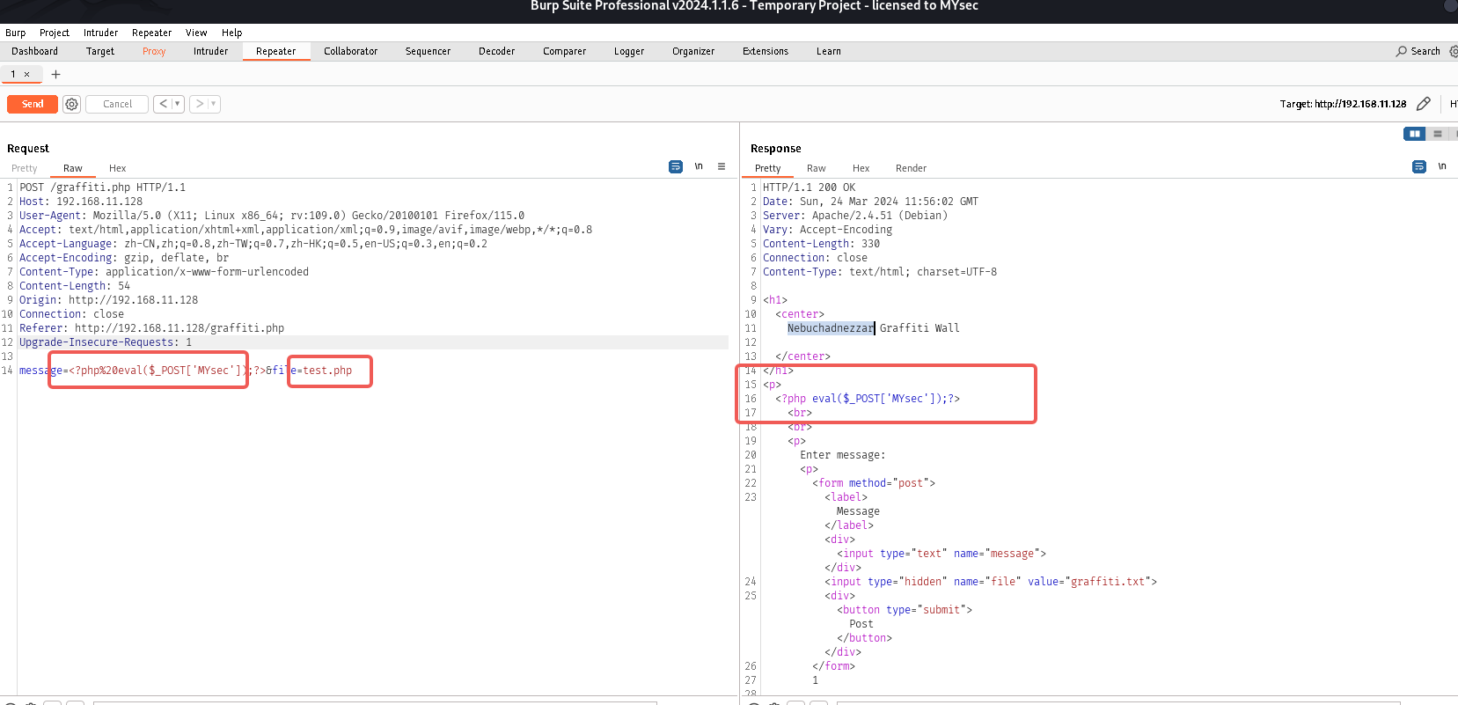This screenshot has height=705, width=1458.
Task: Switch to the Sequencer tab
Action: 428,51
